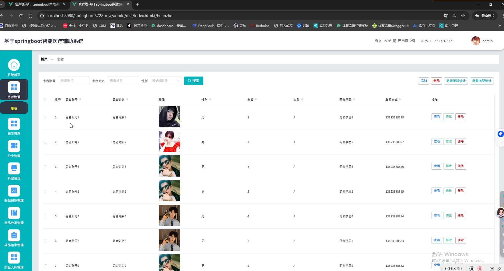Open the 抖音搜索 bookmark
The height and width of the screenshot is (271, 504).
click(137, 26)
